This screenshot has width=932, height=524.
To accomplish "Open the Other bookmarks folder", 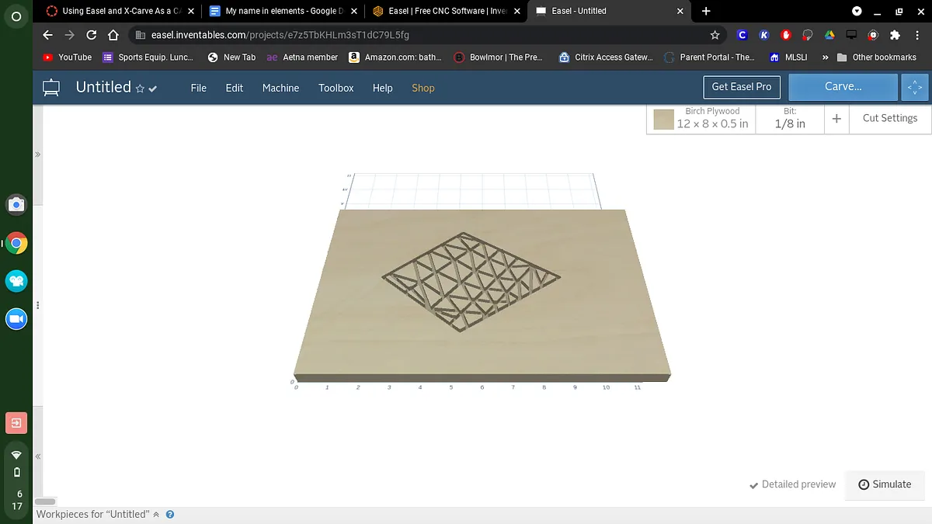I will point(877,57).
